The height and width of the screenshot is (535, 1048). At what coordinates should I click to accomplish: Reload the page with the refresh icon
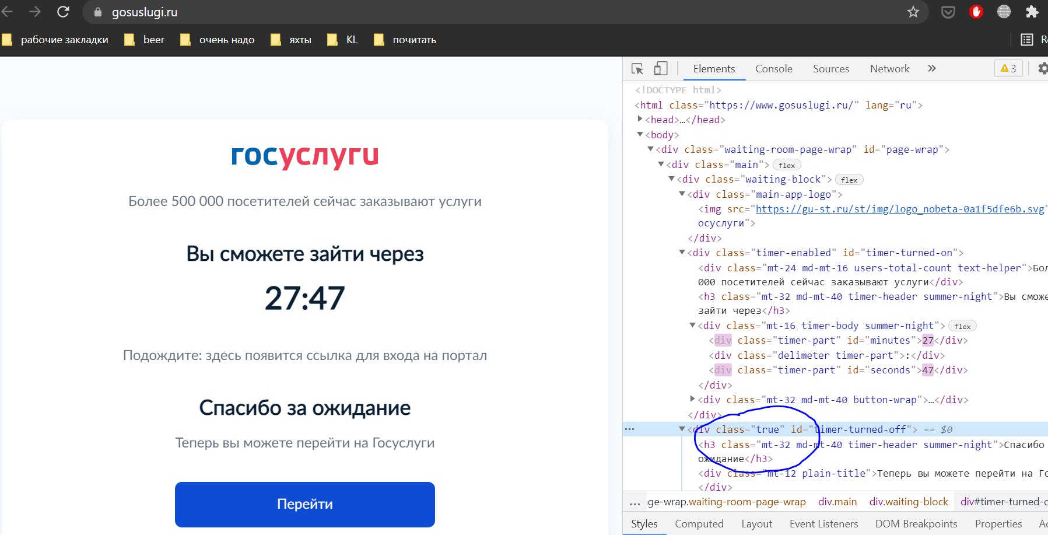64,12
